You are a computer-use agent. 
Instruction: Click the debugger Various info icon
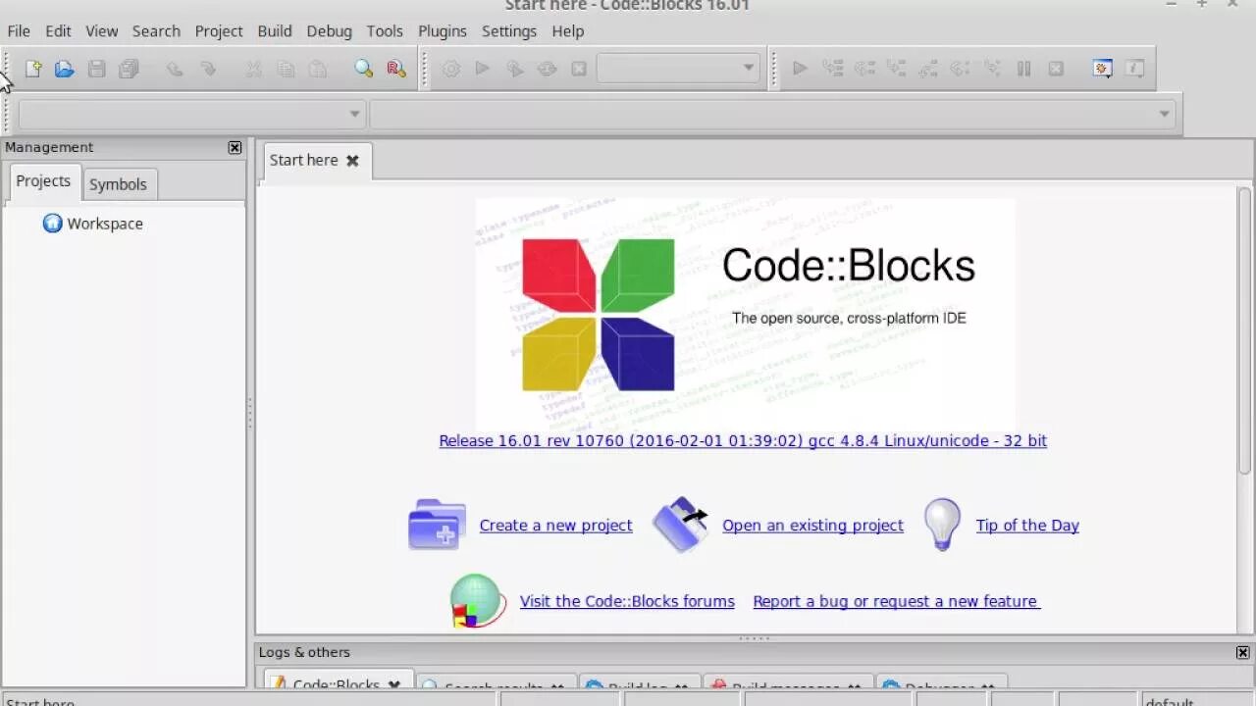tap(1134, 69)
